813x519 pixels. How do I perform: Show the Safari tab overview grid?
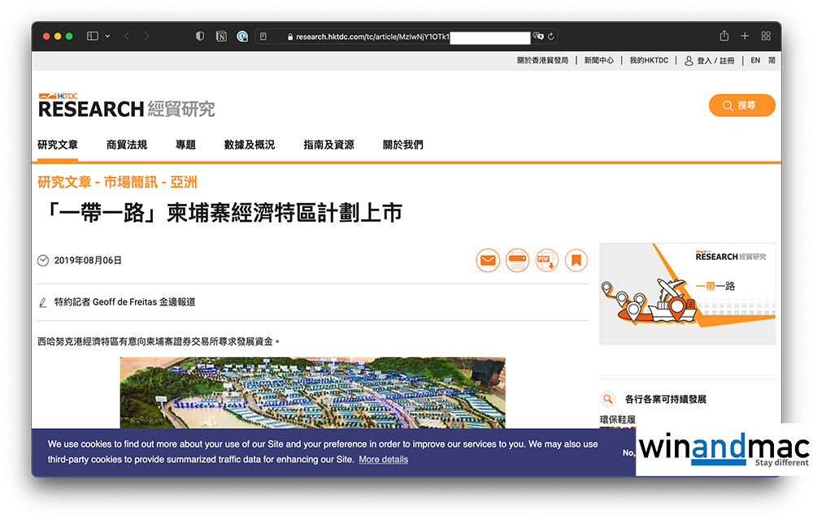(766, 37)
